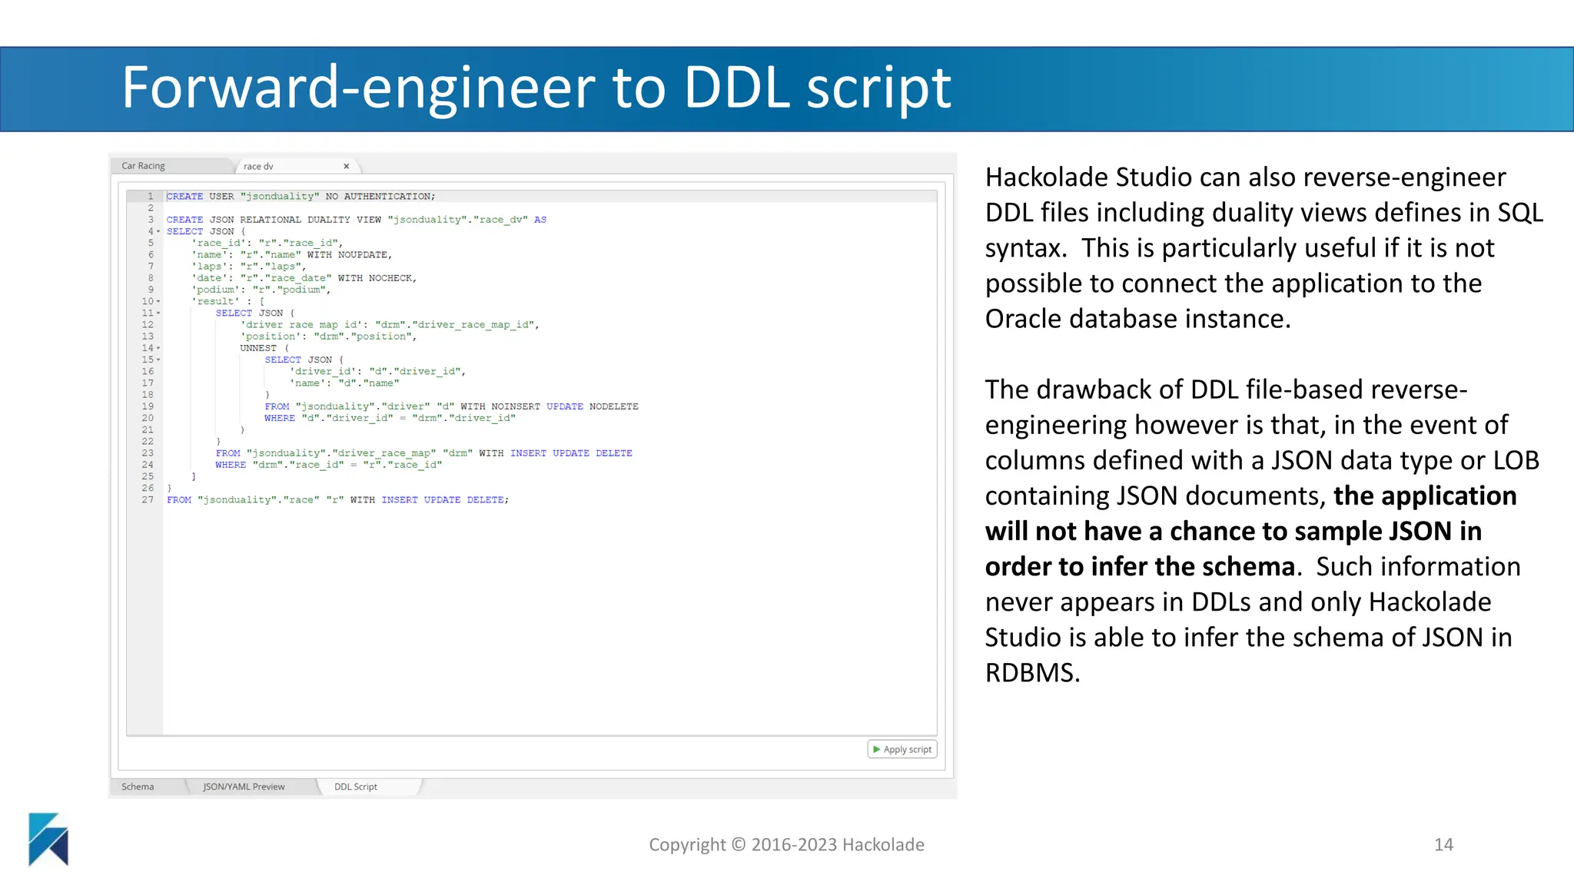Switch to JSON/YAML Preview tab
Viewport: 1574px width, 885px height.
coord(244,787)
